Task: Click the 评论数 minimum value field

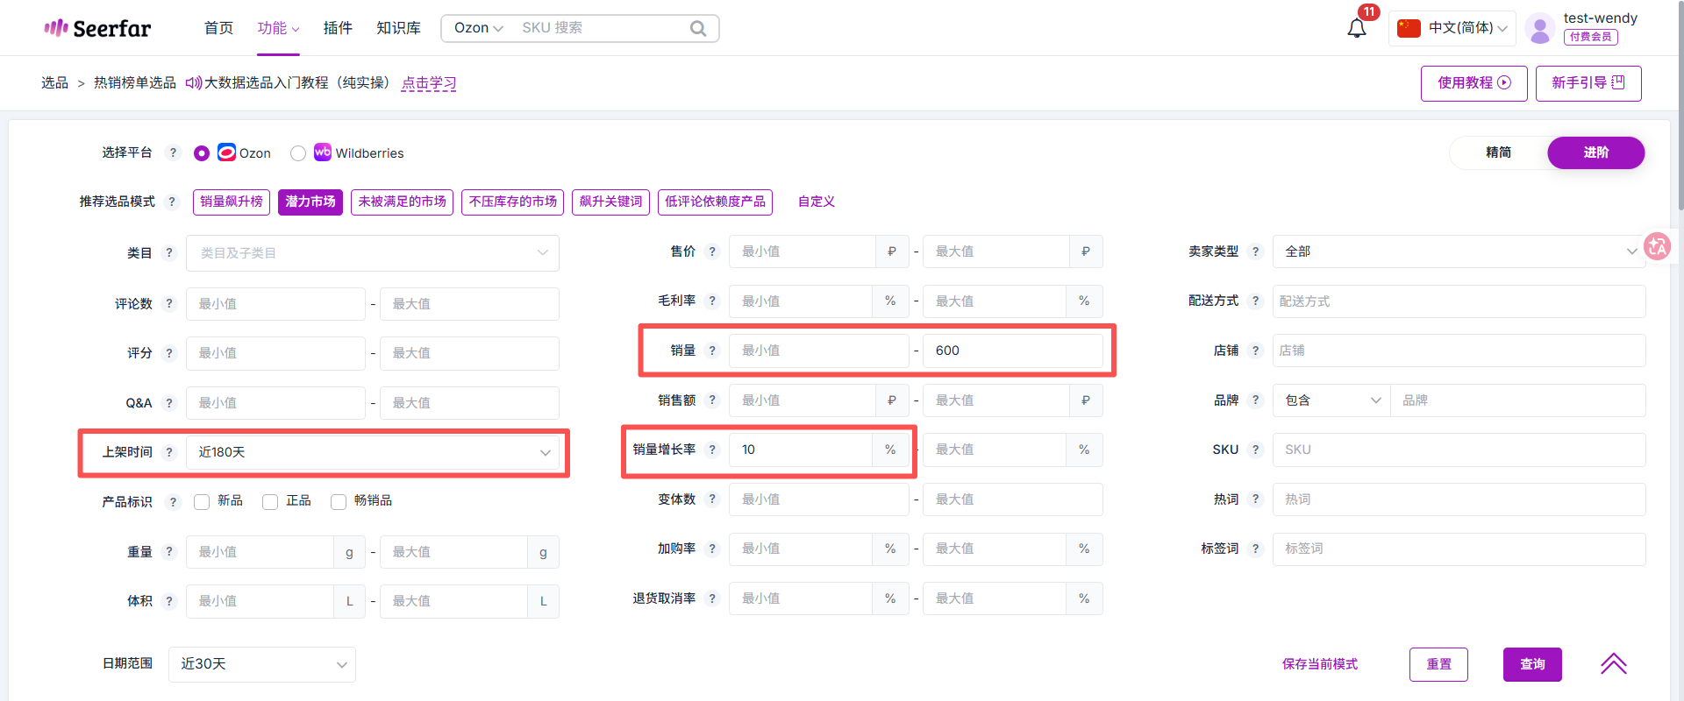Action: [x=275, y=304]
